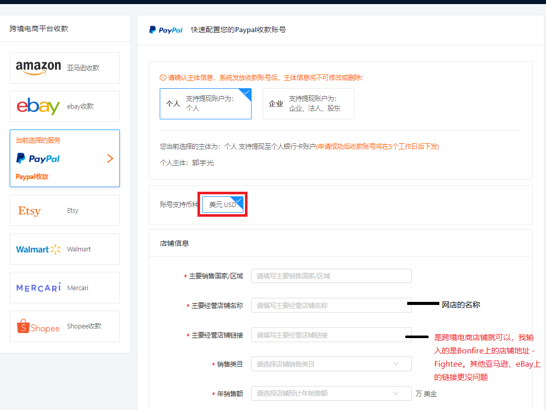Open 亚马逊收款 in the sidebar
The width and height of the screenshot is (546, 410).
83,68
